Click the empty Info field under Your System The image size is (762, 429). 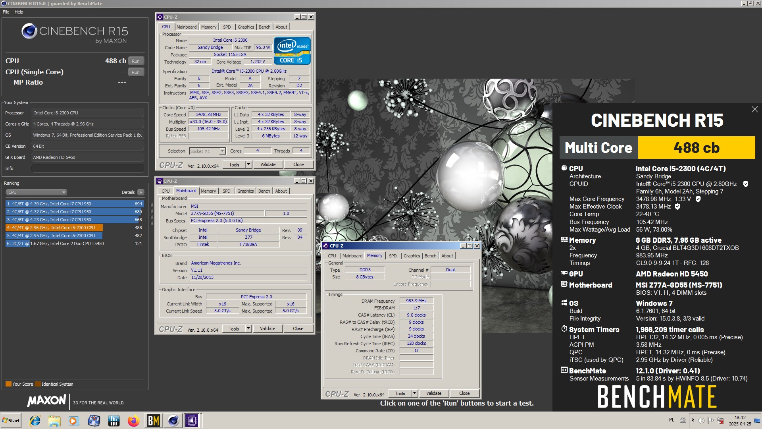[87, 168]
